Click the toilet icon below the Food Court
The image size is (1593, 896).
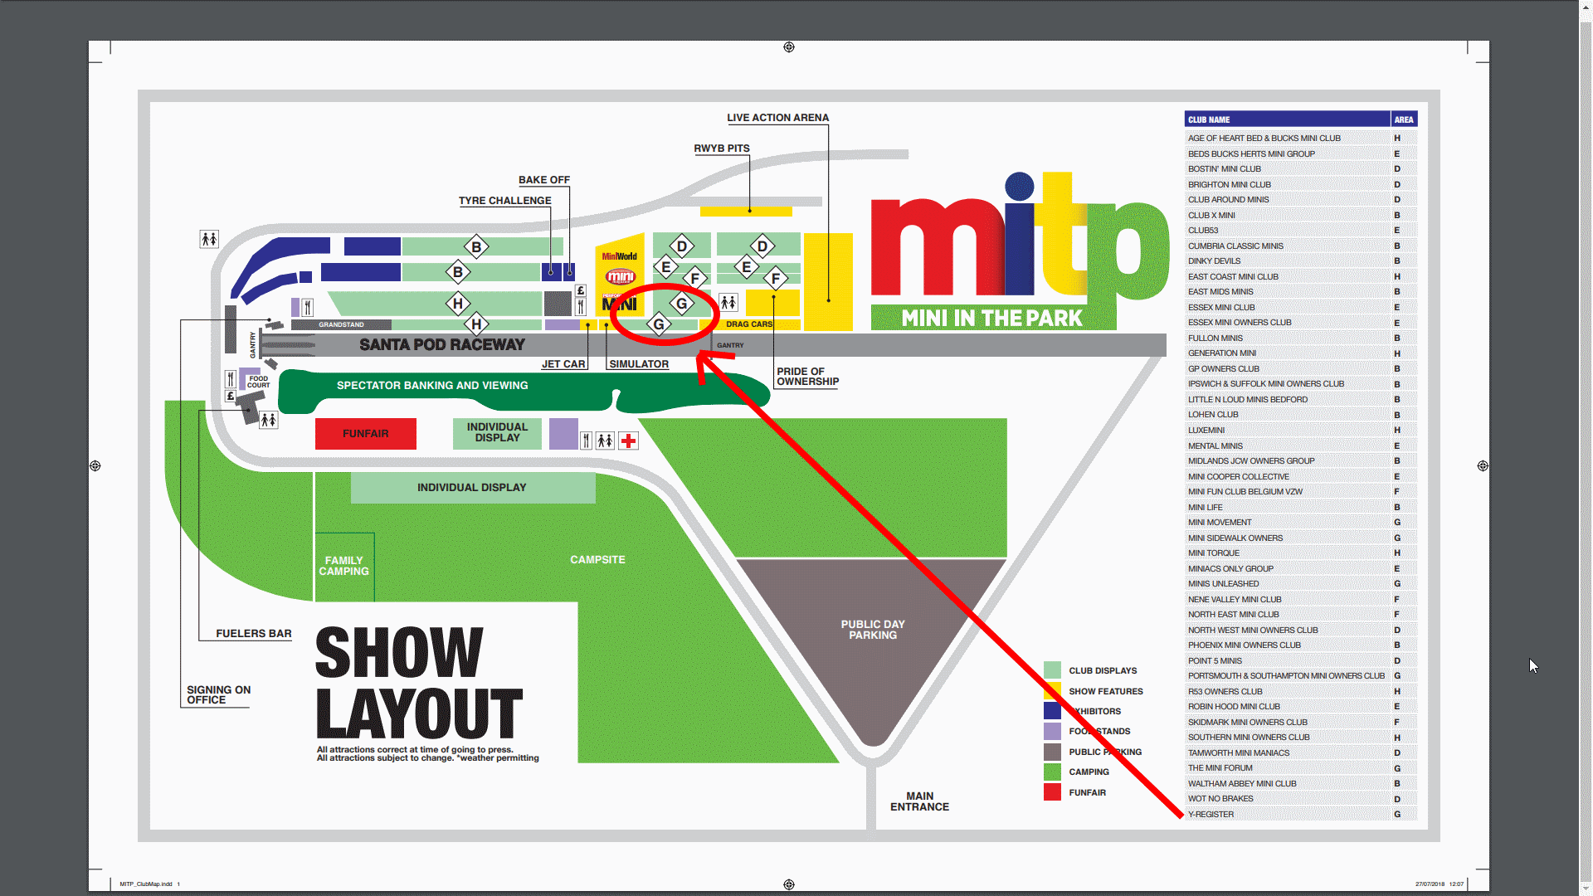269,420
